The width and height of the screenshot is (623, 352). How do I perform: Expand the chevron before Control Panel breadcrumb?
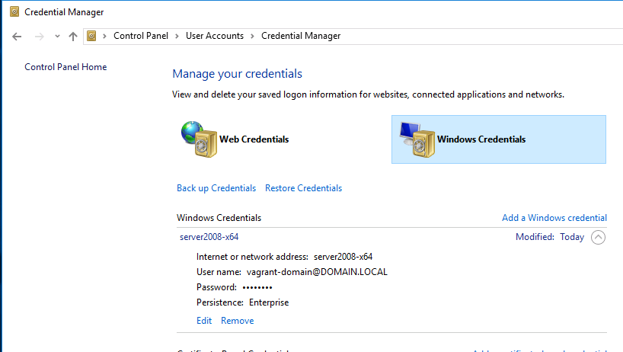tap(104, 36)
